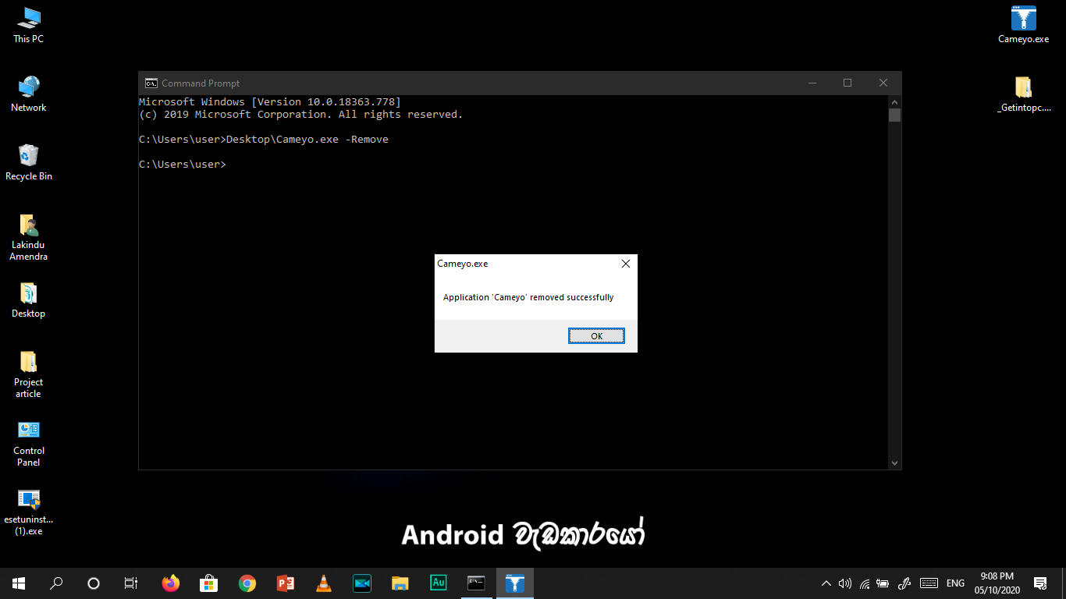Click OK in the Cameyo.exe dialog
The image size is (1066, 599).
click(596, 336)
